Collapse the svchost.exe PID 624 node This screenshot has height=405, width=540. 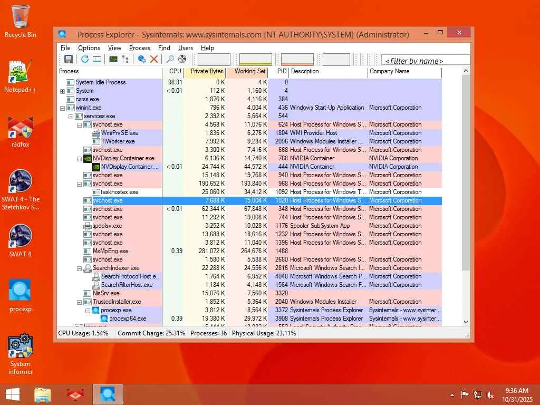point(79,125)
